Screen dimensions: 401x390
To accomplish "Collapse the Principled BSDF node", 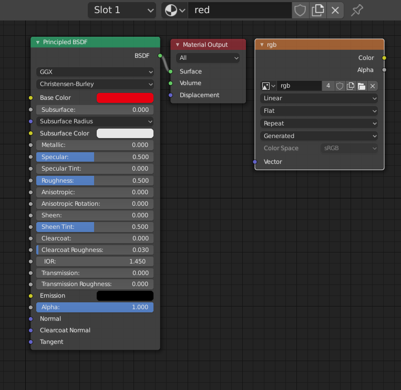I will point(38,42).
